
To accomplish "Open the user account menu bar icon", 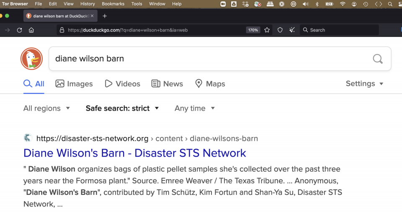I will point(354,4).
